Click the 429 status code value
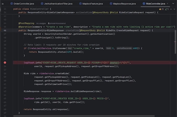Image resolution: width=177 pixels, height=117 pixels. point(69,52)
